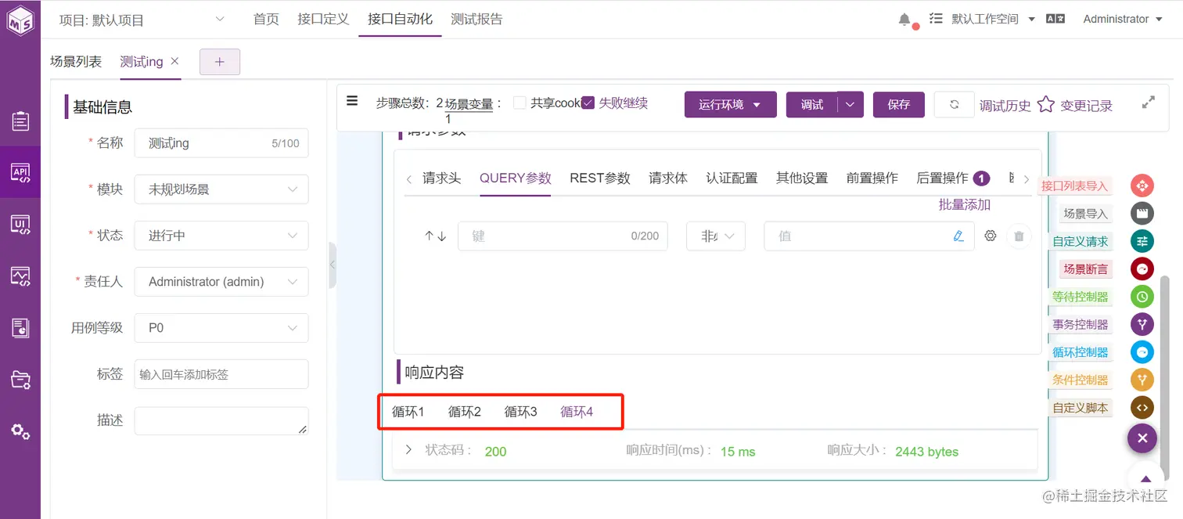Click the 名称 input field

click(x=221, y=143)
